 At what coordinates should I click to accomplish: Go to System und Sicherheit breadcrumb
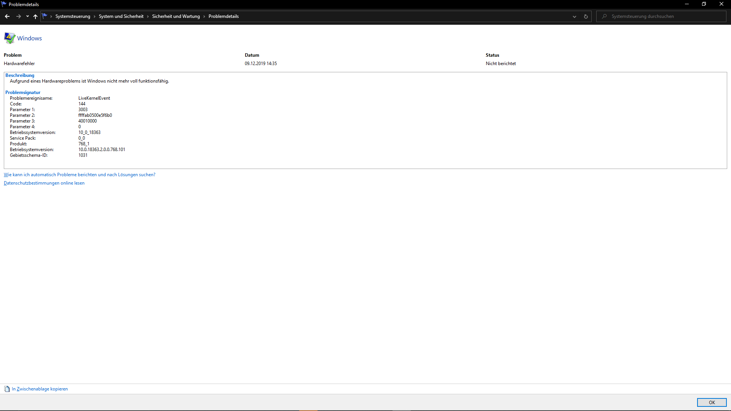click(121, 16)
